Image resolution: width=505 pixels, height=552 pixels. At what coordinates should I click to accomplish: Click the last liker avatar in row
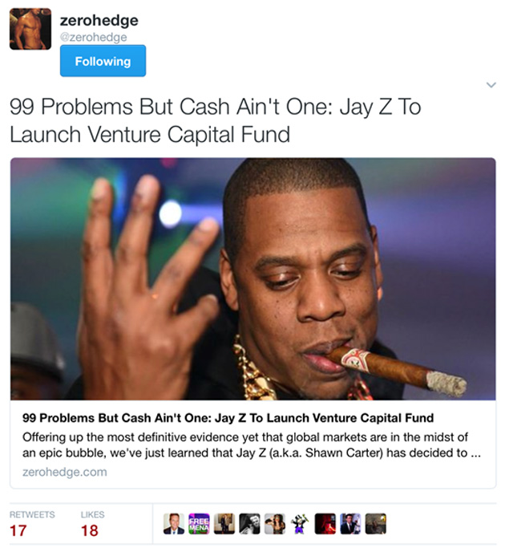coord(376,524)
